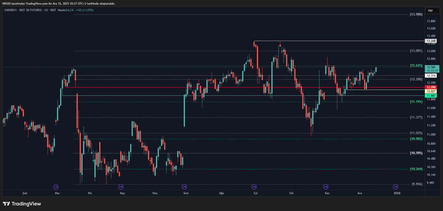Viewport: 443px width, 211px height.
Task: Select the white 13.268 price label
Action: pos(431,41)
